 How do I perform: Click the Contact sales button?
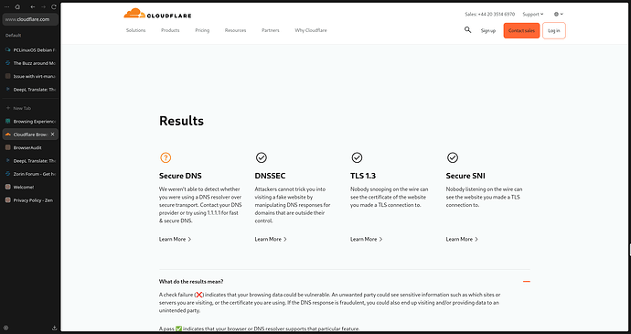521,30
